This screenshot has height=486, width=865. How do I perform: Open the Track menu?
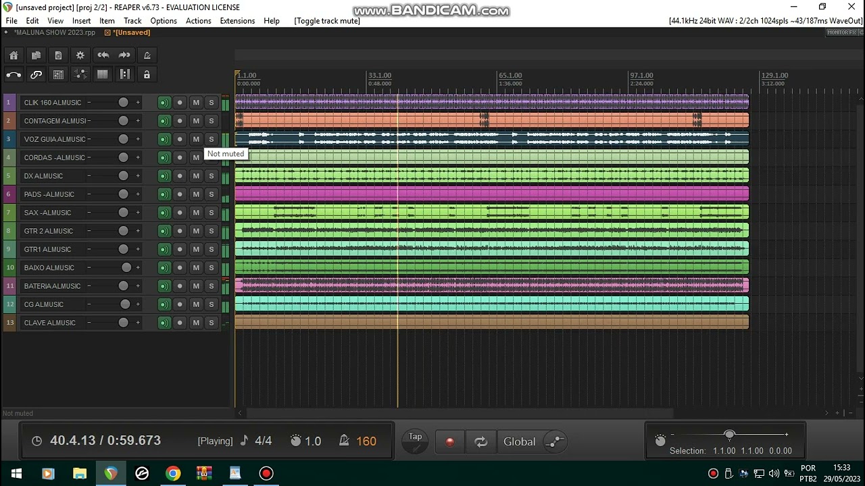(x=132, y=21)
